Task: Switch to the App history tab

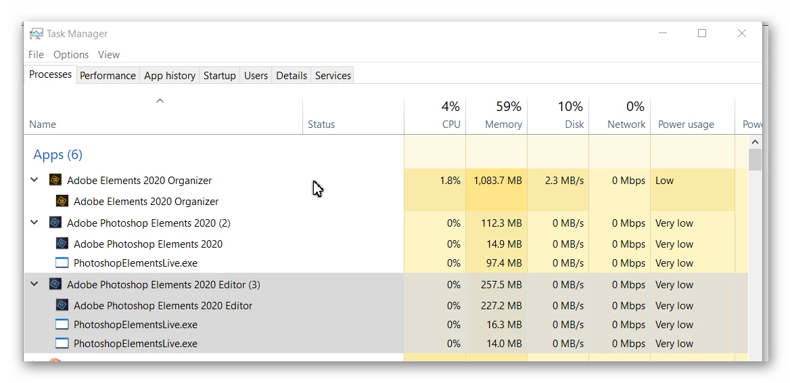Action: tap(170, 76)
